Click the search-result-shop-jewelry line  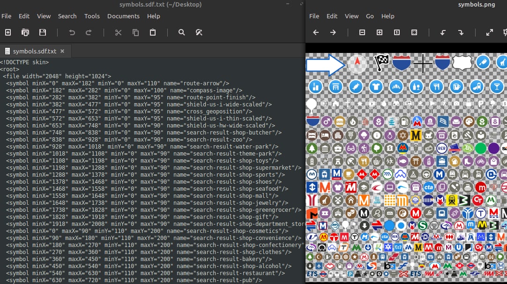click(x=147, y=203)
